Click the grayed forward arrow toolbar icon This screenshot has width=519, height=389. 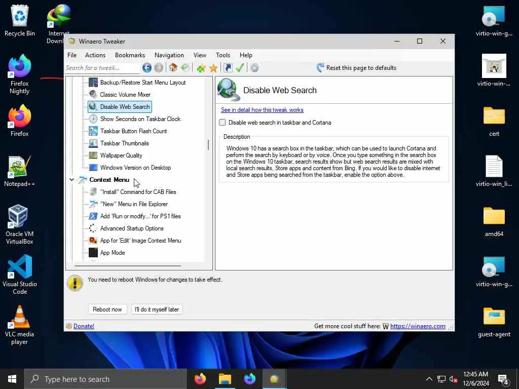(x=159, y=68)
